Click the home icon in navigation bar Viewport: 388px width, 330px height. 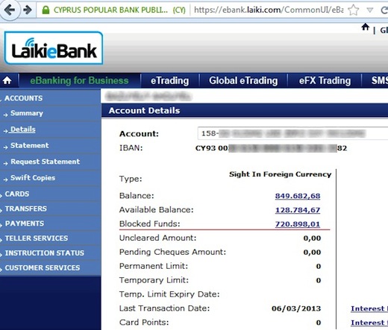tap(7, 80)
